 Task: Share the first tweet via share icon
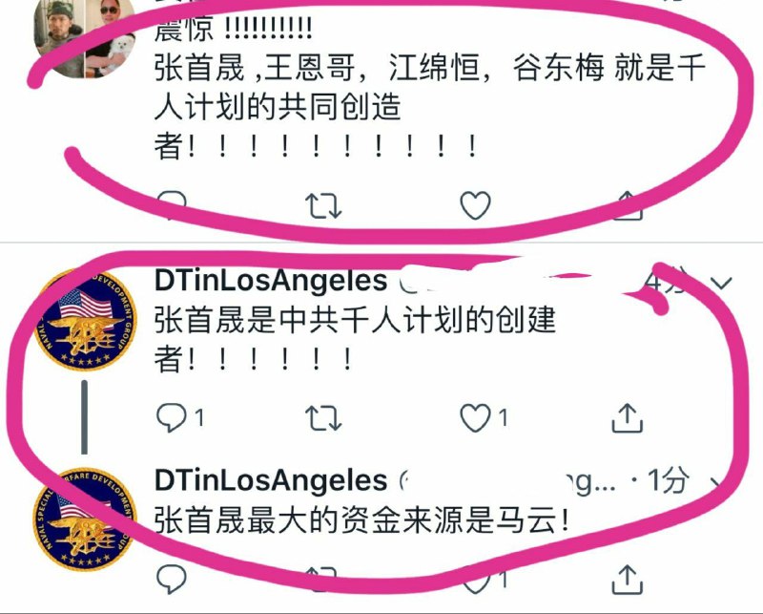point(628,205)
